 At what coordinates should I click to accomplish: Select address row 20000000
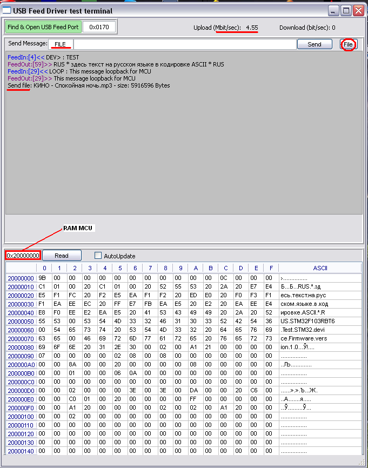[x=21, y=278]
